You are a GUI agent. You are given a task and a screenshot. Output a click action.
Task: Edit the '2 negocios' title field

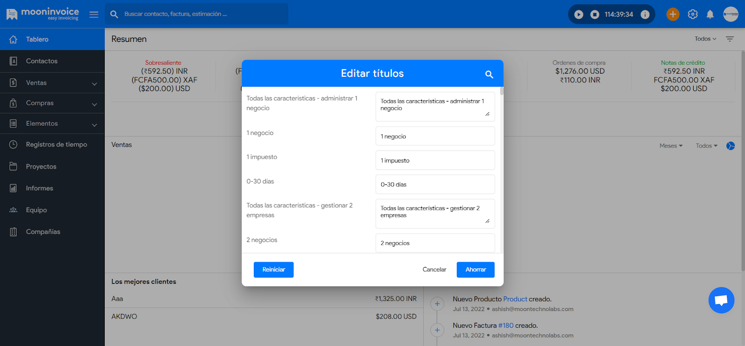pos(435,243)
